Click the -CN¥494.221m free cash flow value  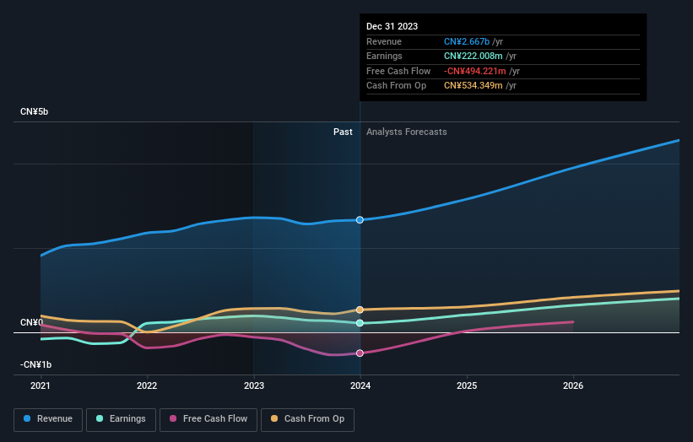point(475,71)
